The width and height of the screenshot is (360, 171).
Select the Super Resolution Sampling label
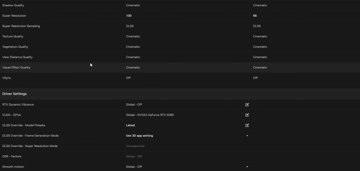[21, 26]
